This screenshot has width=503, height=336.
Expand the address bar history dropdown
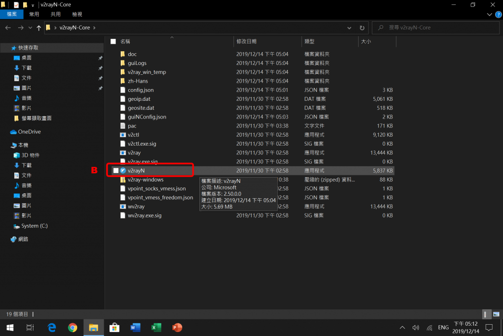click(x=349, y=28)
